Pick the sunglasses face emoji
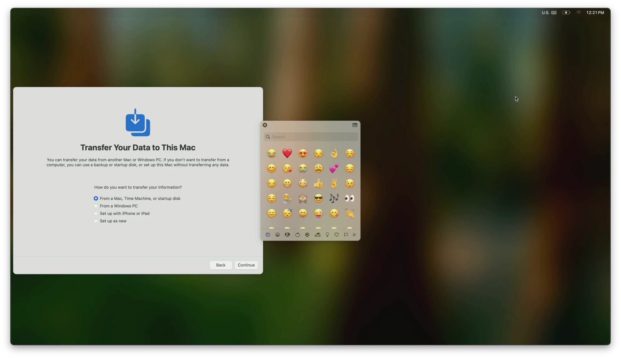 (x=318, y=198)
